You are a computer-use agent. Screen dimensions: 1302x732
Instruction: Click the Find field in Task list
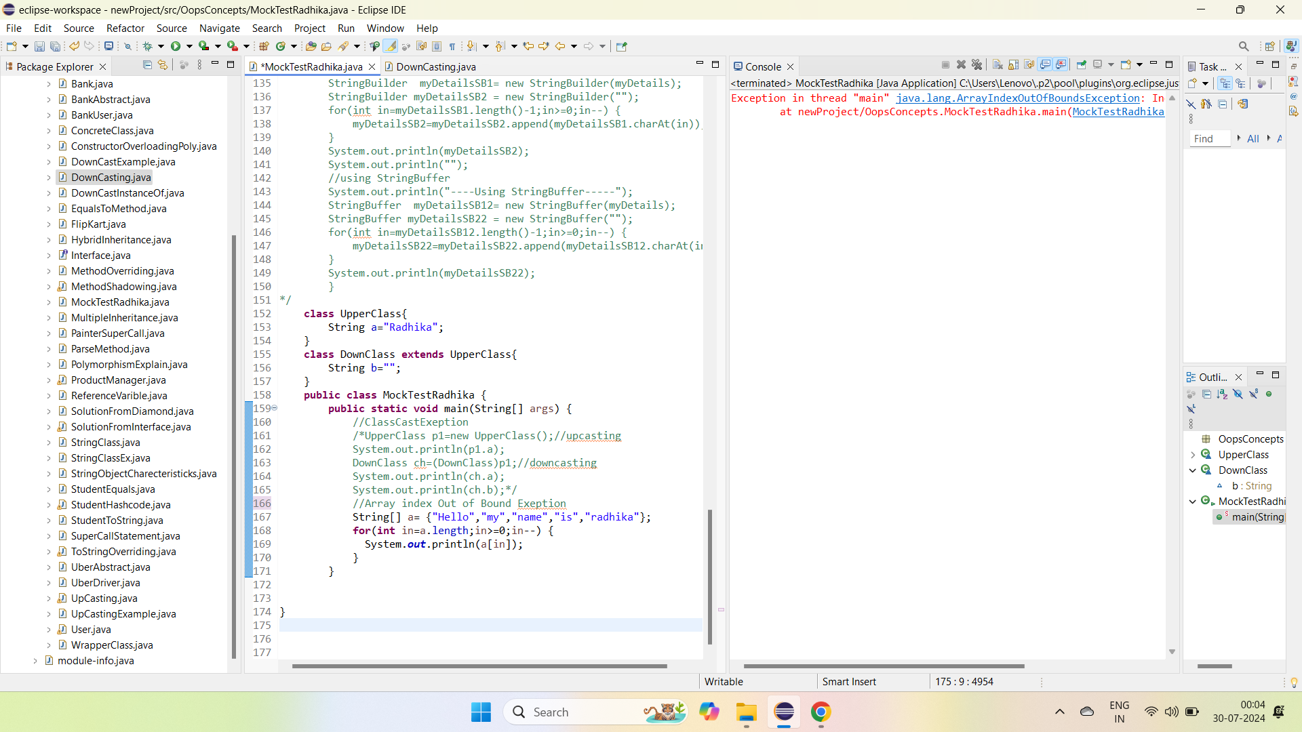click(1209, 138)
